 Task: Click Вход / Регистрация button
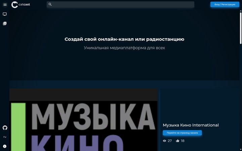[x=225, y=4]
